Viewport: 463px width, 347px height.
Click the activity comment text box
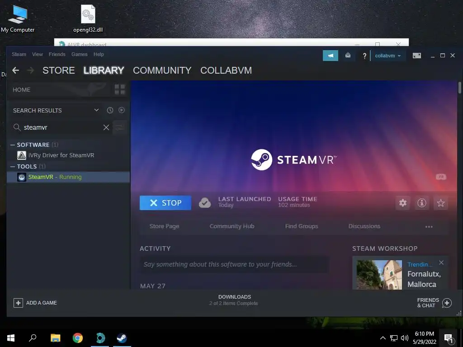[234, 264]
